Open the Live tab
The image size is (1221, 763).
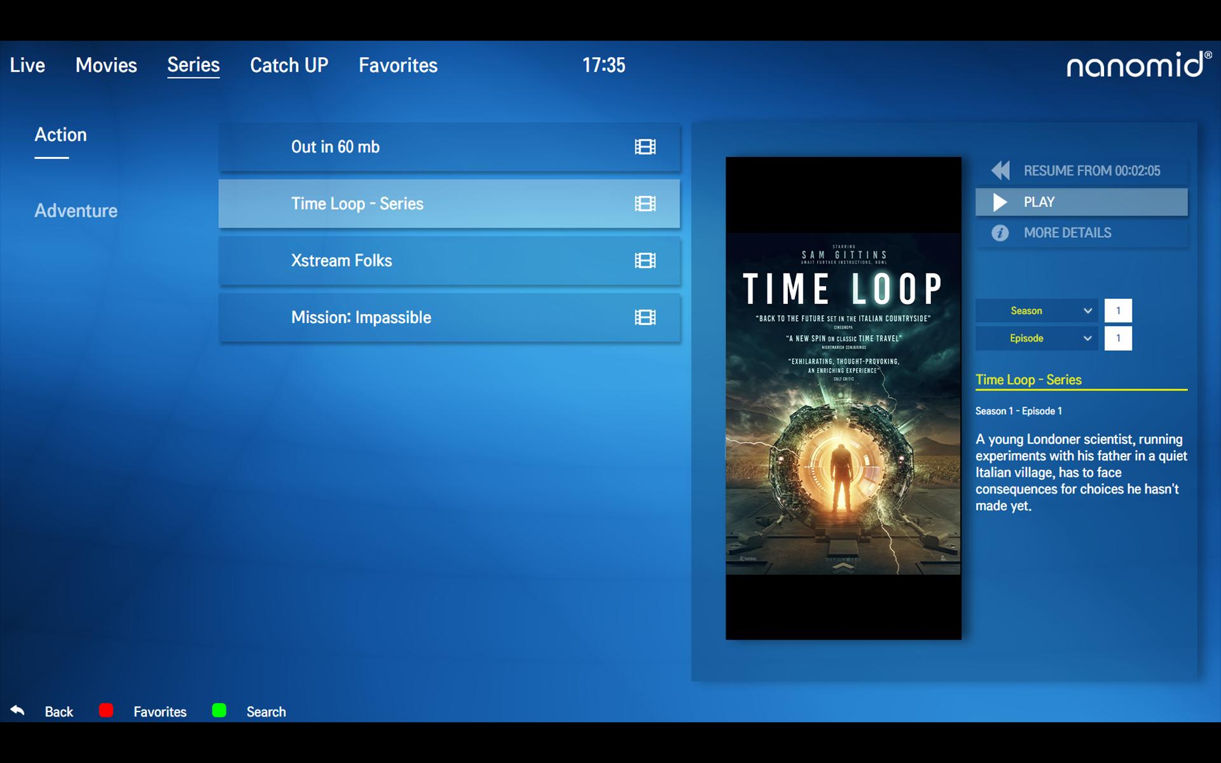(x=27, y=65)
